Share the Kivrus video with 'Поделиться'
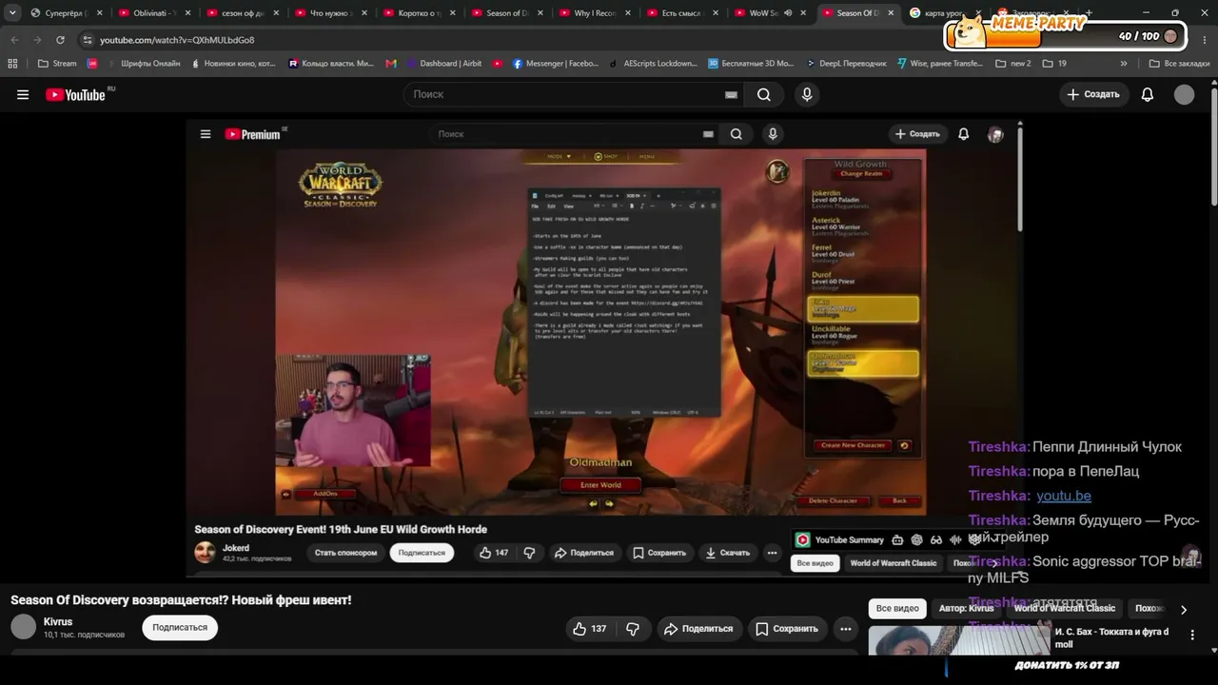 698,628
